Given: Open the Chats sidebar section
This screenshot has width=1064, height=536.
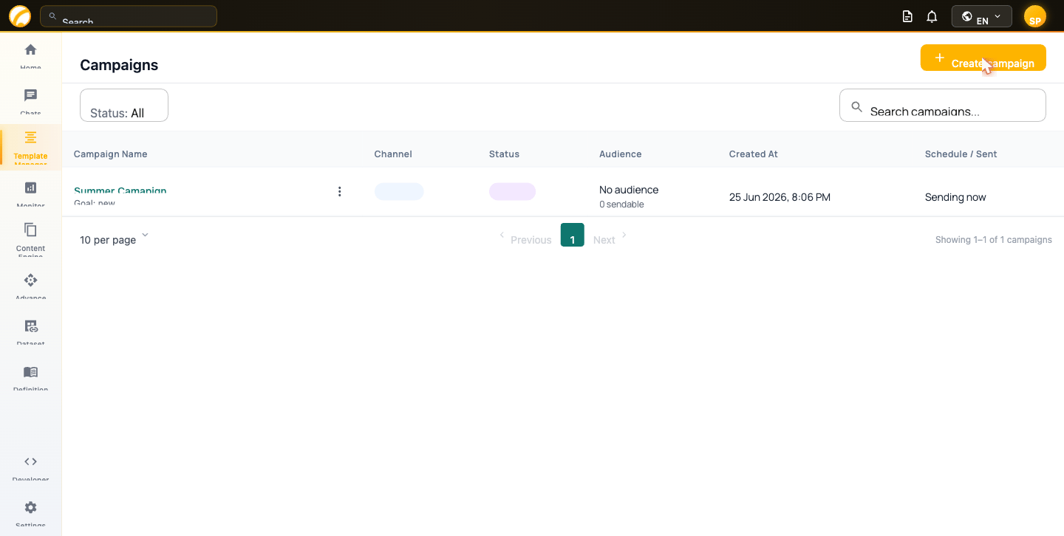Looking at the screenshot, I should 30,102.
